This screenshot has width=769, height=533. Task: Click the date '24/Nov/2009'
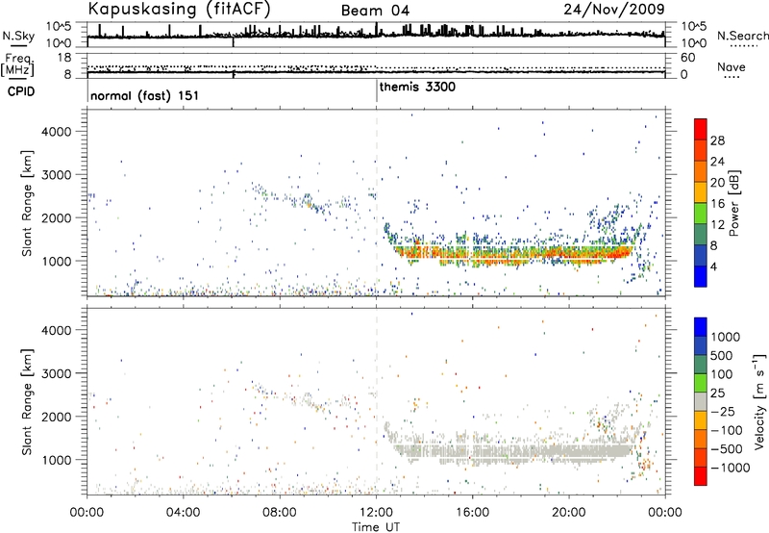pos(614,9)
